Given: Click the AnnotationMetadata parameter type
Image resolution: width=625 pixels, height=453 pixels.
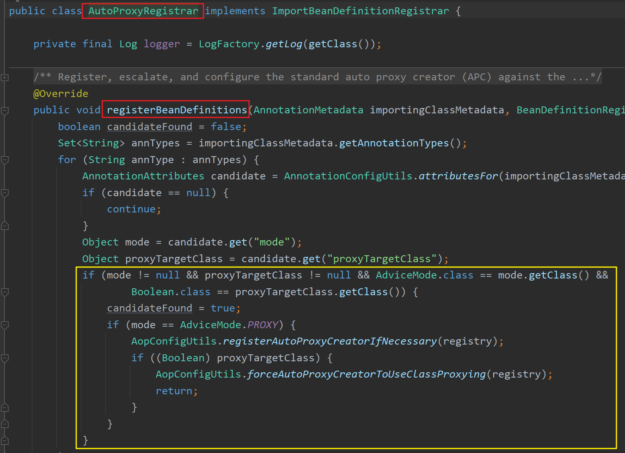Looking at the screenshot, I should [x=308, y=110].
